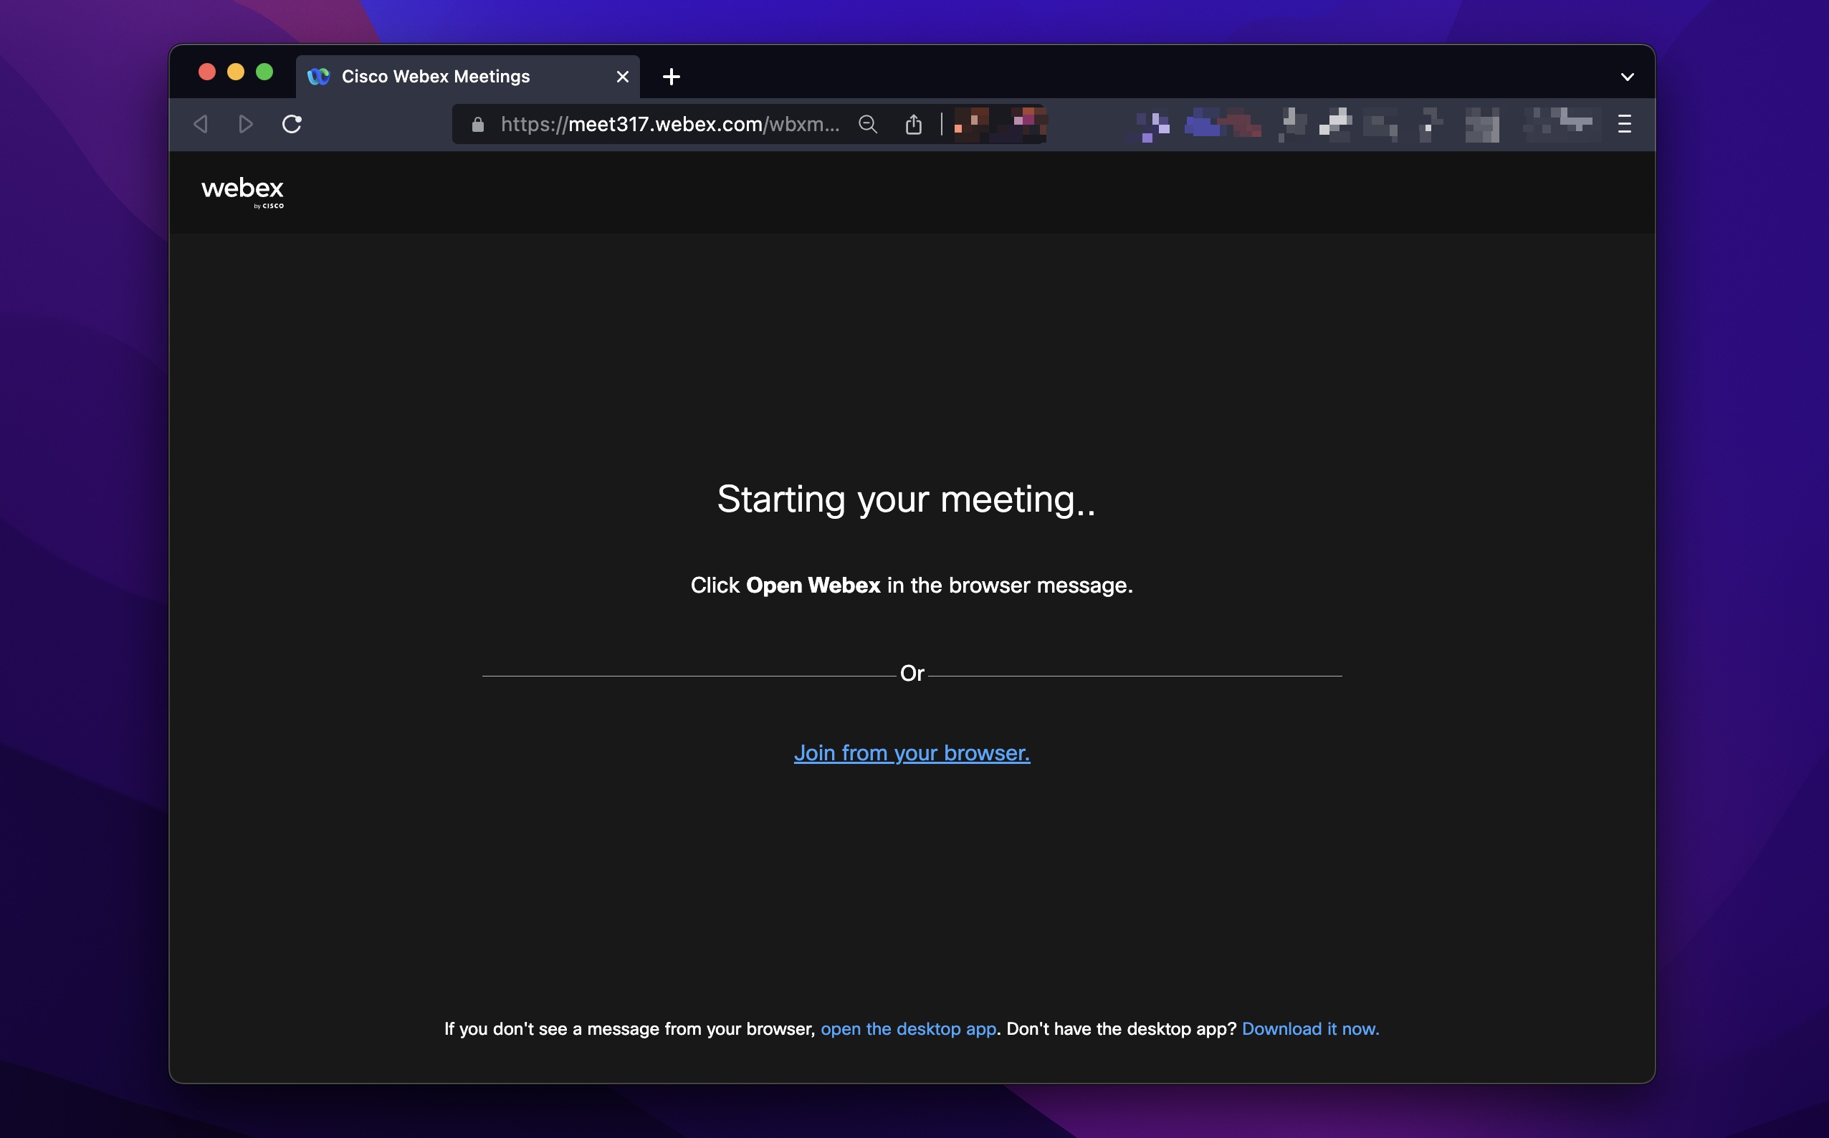Open the browser hamburger menu
The height and width of the screenshot is (1138, 1829).
tap(1623, 124)
